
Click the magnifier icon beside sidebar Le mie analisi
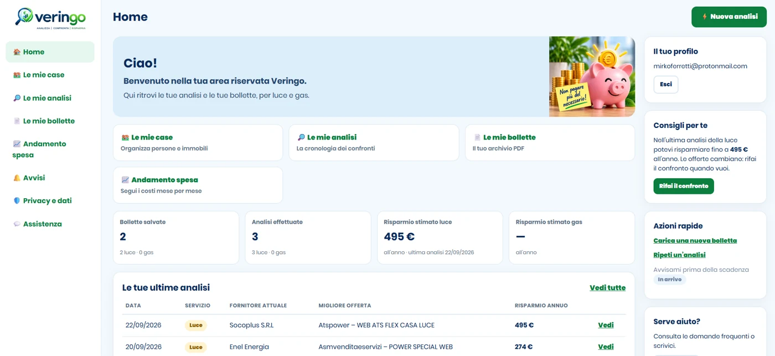coord(17,98)
